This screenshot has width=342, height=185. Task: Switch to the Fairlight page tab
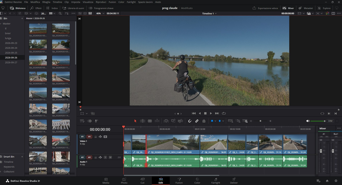pos(216,181)
